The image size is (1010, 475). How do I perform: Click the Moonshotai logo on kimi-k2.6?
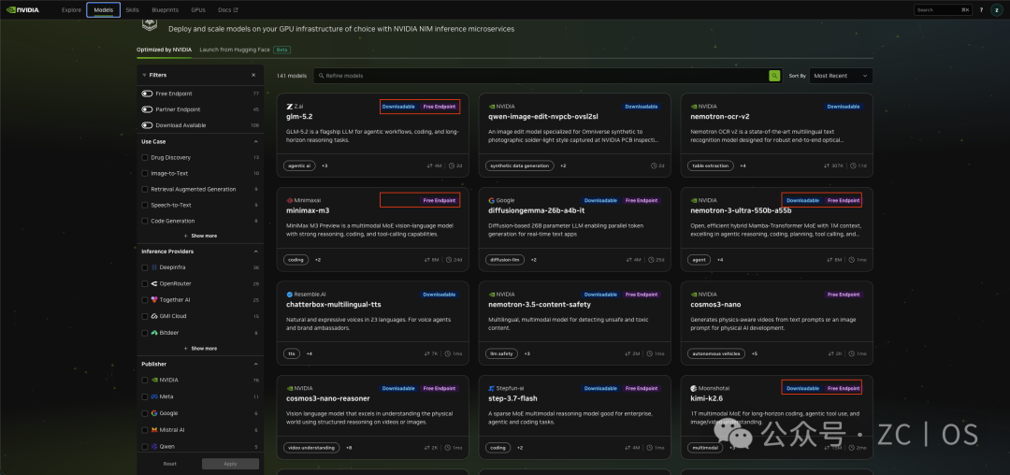693,388
